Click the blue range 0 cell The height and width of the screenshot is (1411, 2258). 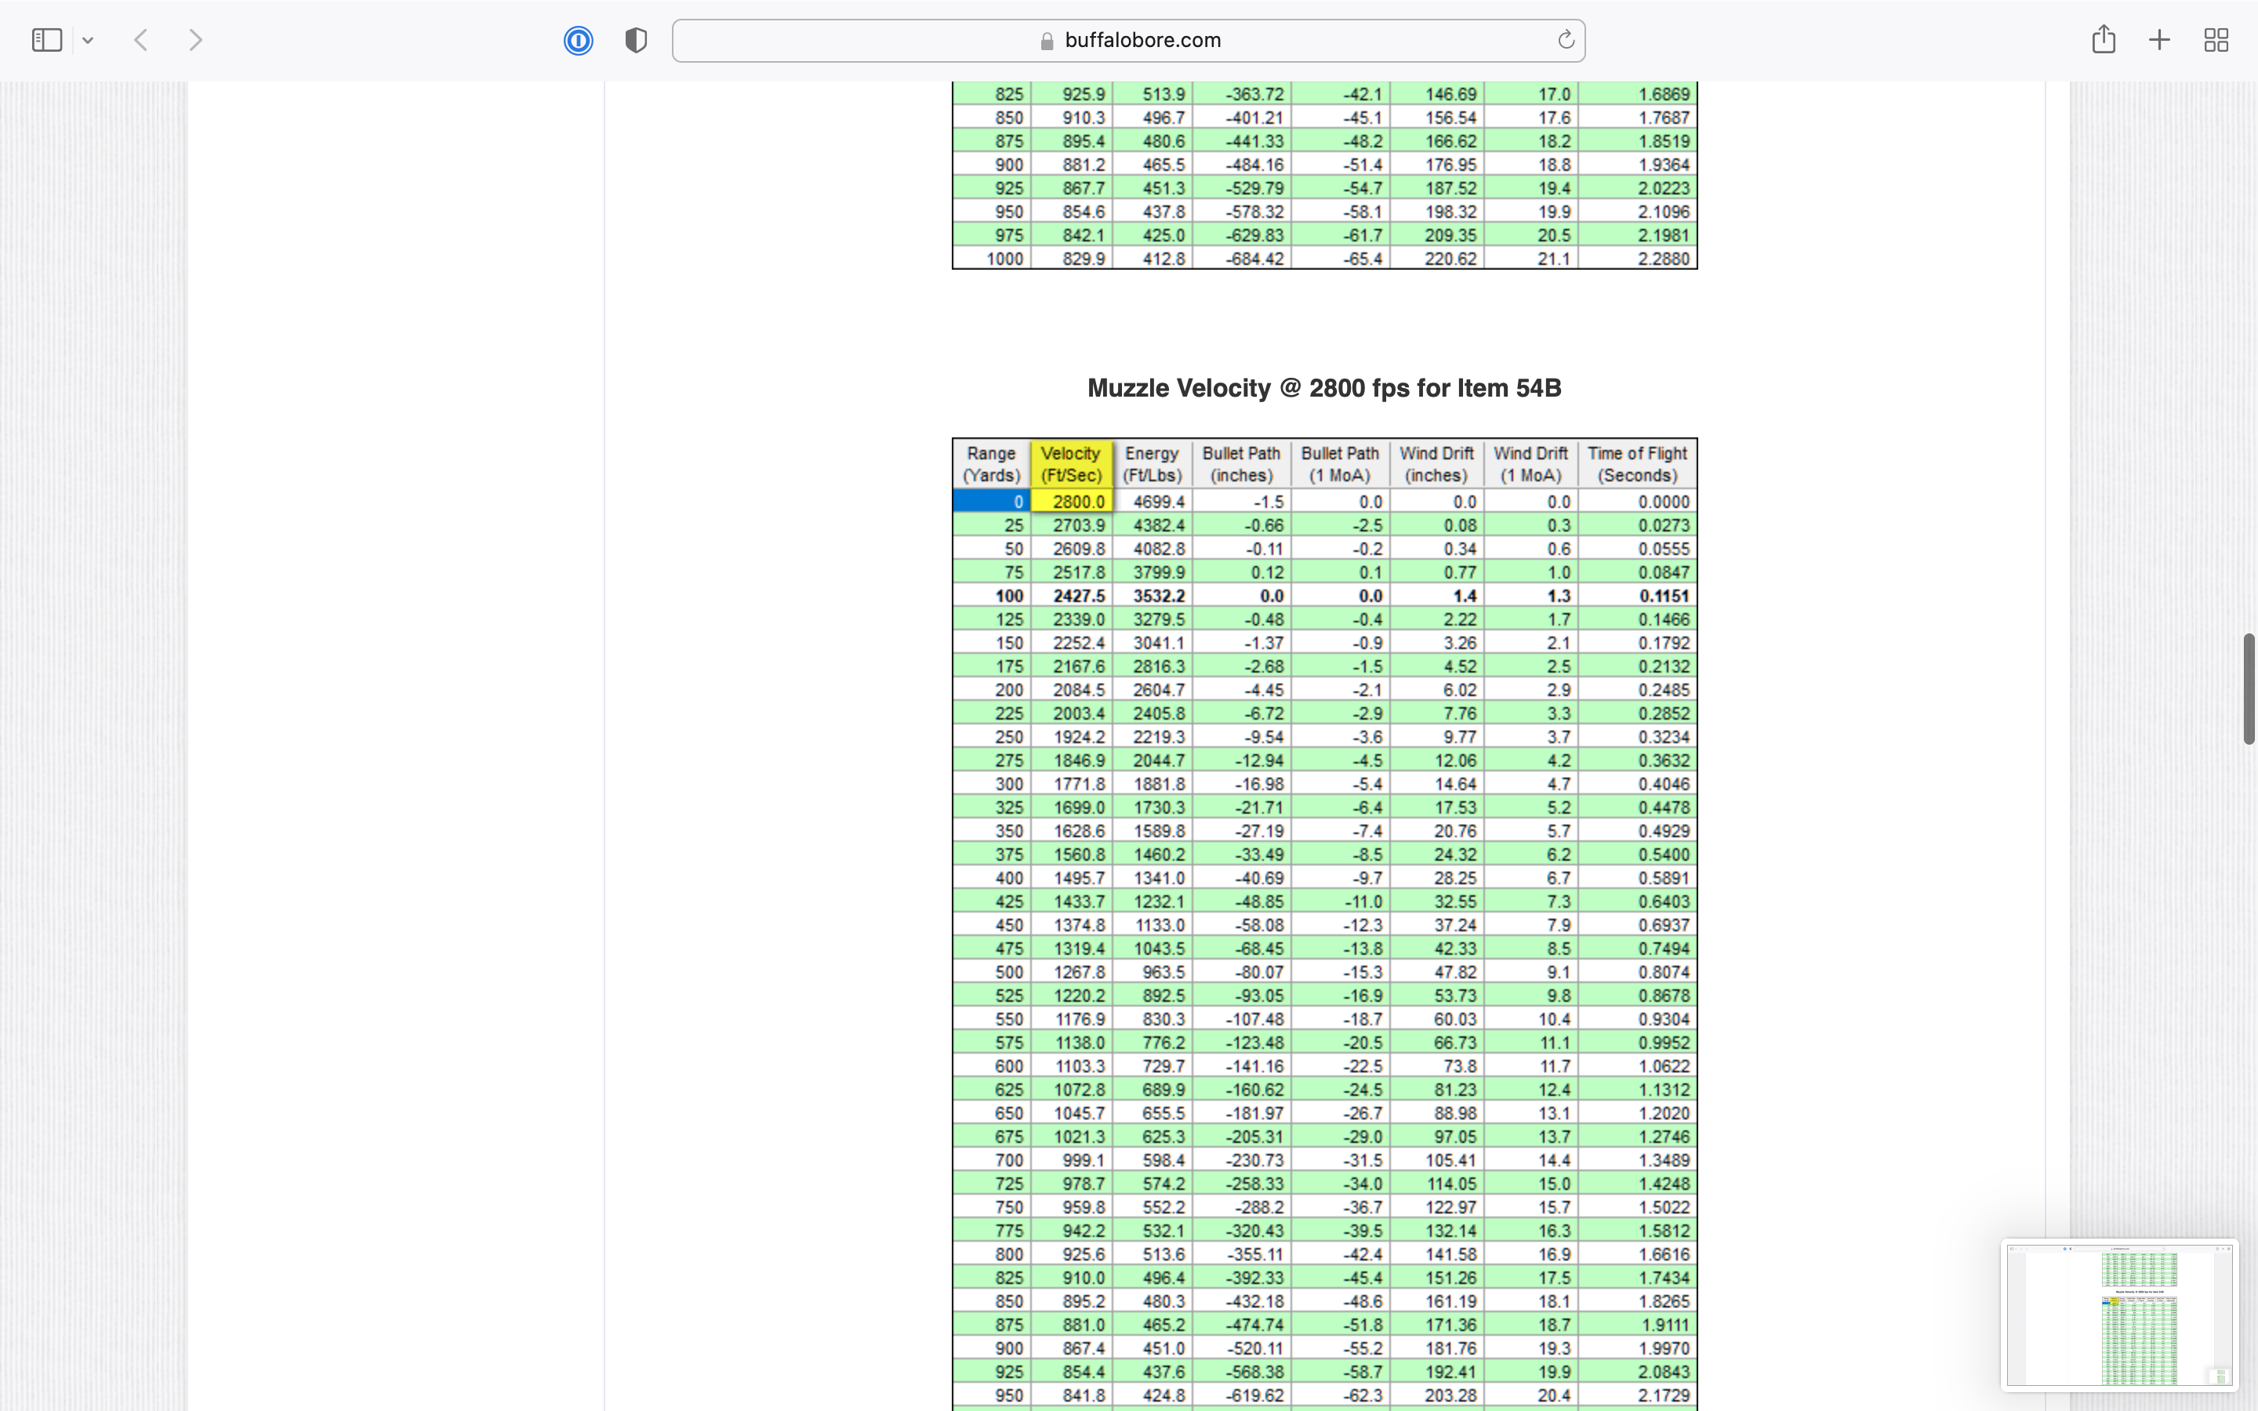[x=991, y=502]
